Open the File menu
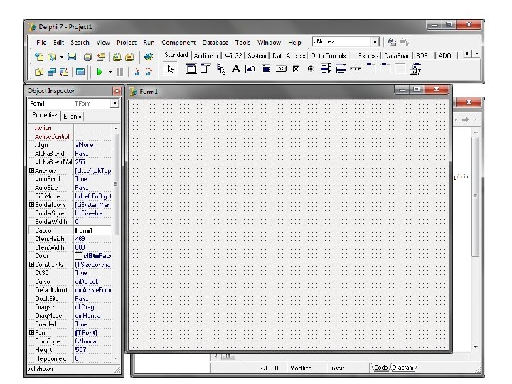The height and width of the screenshot is (384, 512). (x=41, y=43)
